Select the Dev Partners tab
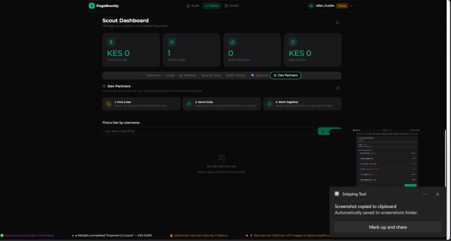The width and height of the screenshot is (451, 241). tap(285, 76)
